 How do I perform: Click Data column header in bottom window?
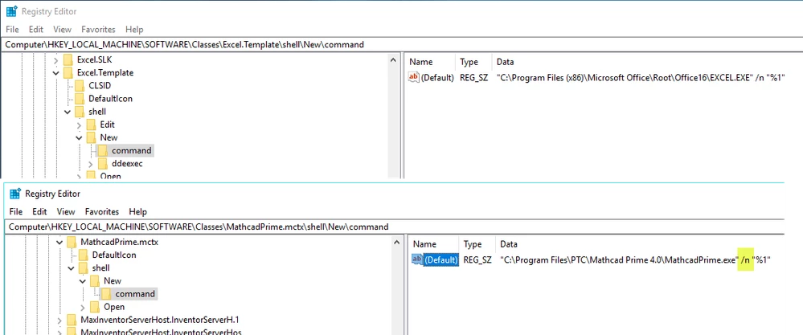pyautogui.click(x=509, y=244)
